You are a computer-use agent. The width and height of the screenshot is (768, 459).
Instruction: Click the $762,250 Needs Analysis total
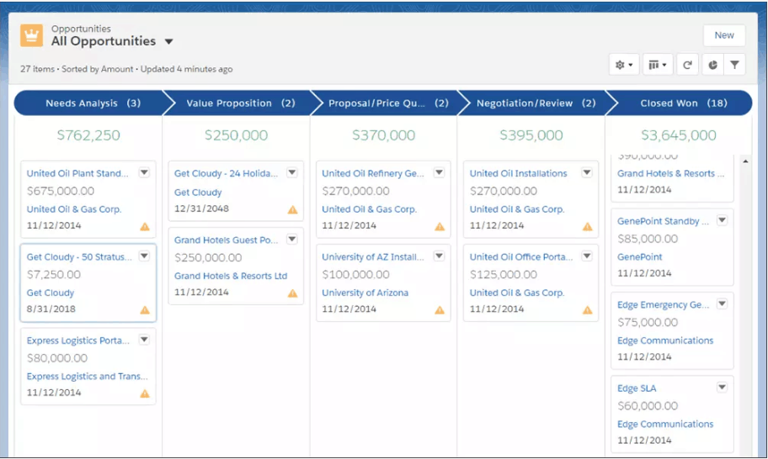[x=88, y=135]
